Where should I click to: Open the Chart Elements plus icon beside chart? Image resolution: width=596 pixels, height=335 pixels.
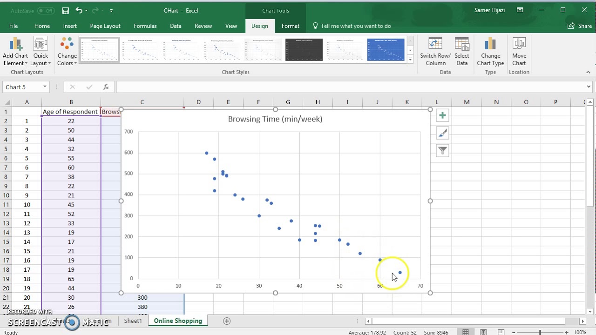[x=442, y=115]
